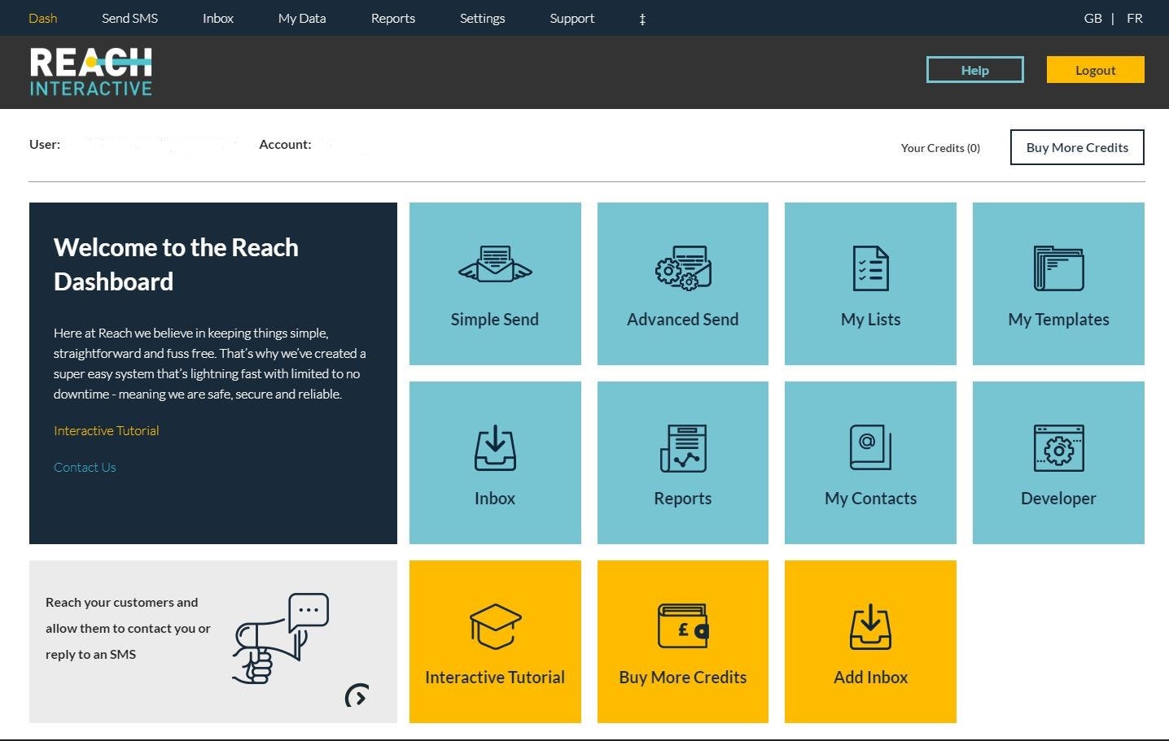Viewport: 1169px width, 741px height.
Task: Open My Lists
Action: click(x=869, y=283)
